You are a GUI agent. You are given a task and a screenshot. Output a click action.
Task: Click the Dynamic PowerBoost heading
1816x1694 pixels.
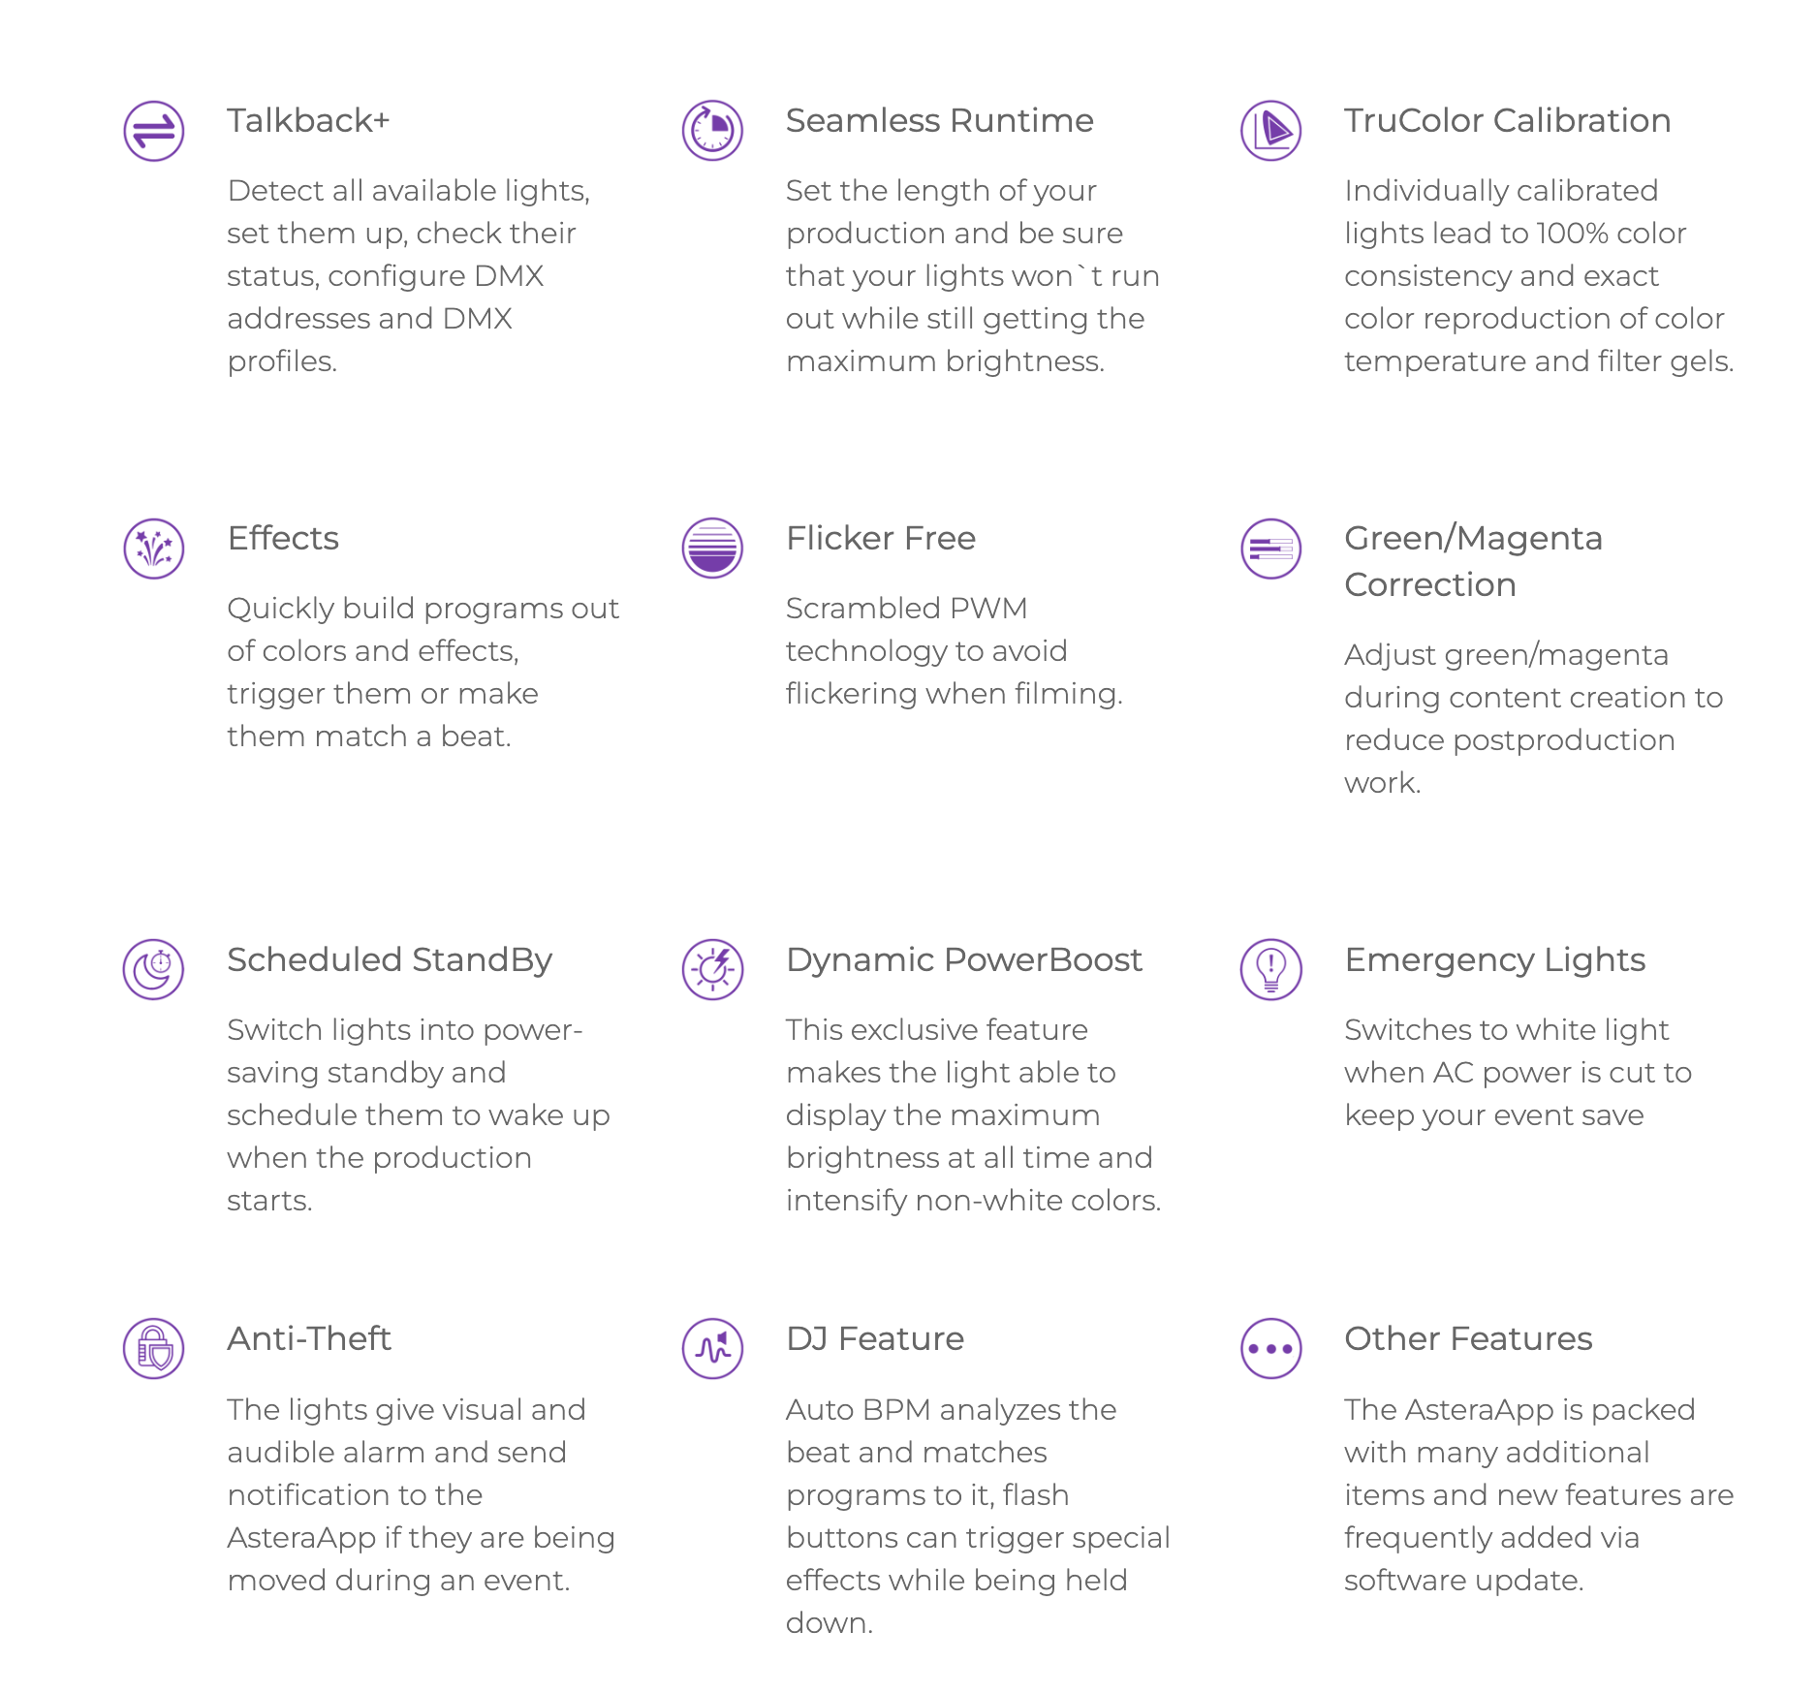pyautogui.click(x=963, y=960)
